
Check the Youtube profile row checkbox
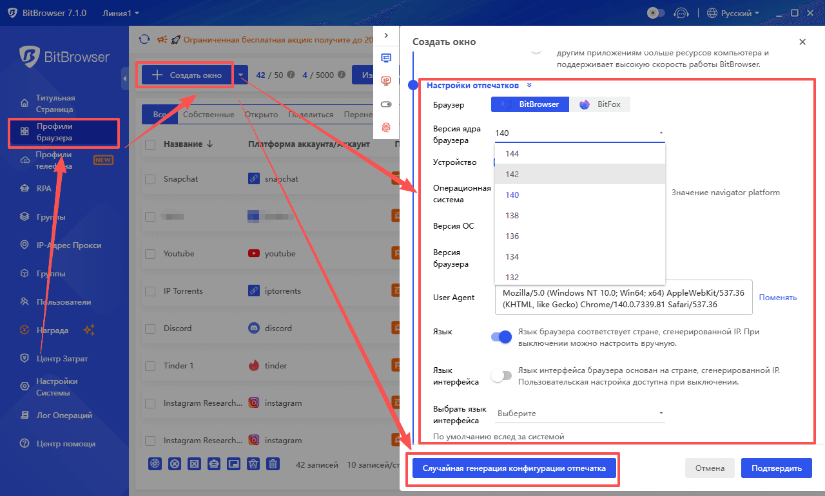pos(150,254)
